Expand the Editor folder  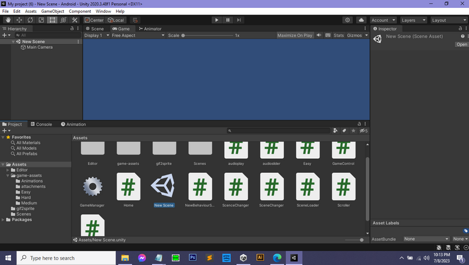coord(8,170)
